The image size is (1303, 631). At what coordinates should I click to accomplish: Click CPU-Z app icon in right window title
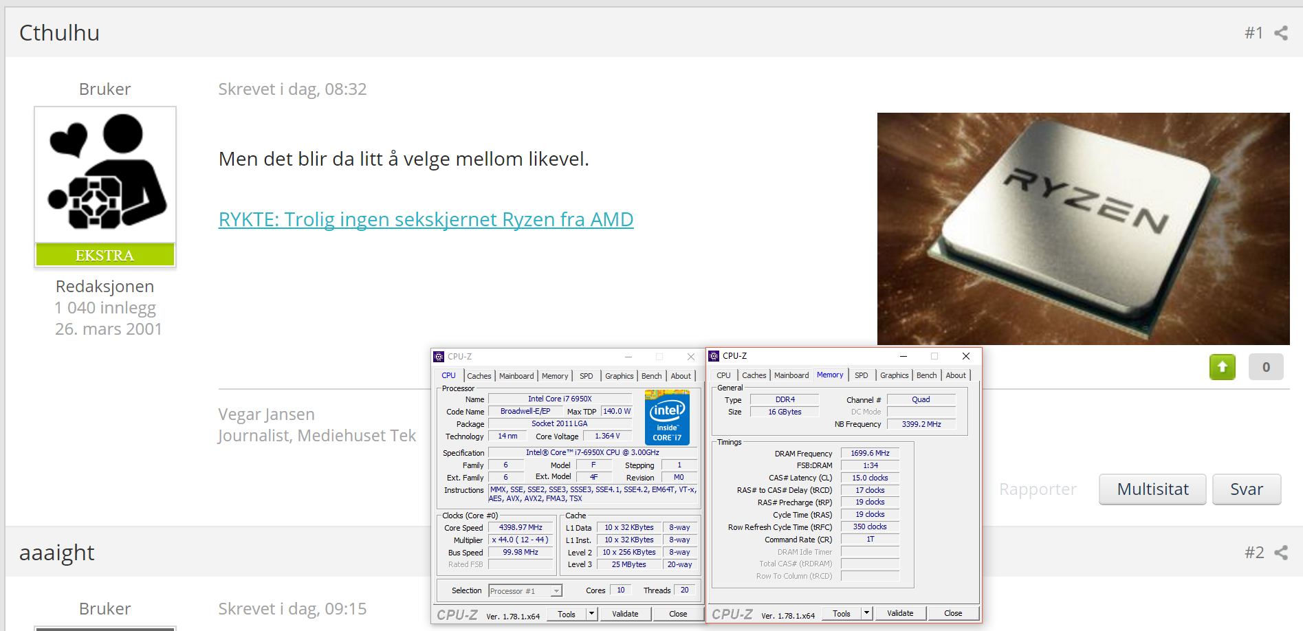(714, 356)
